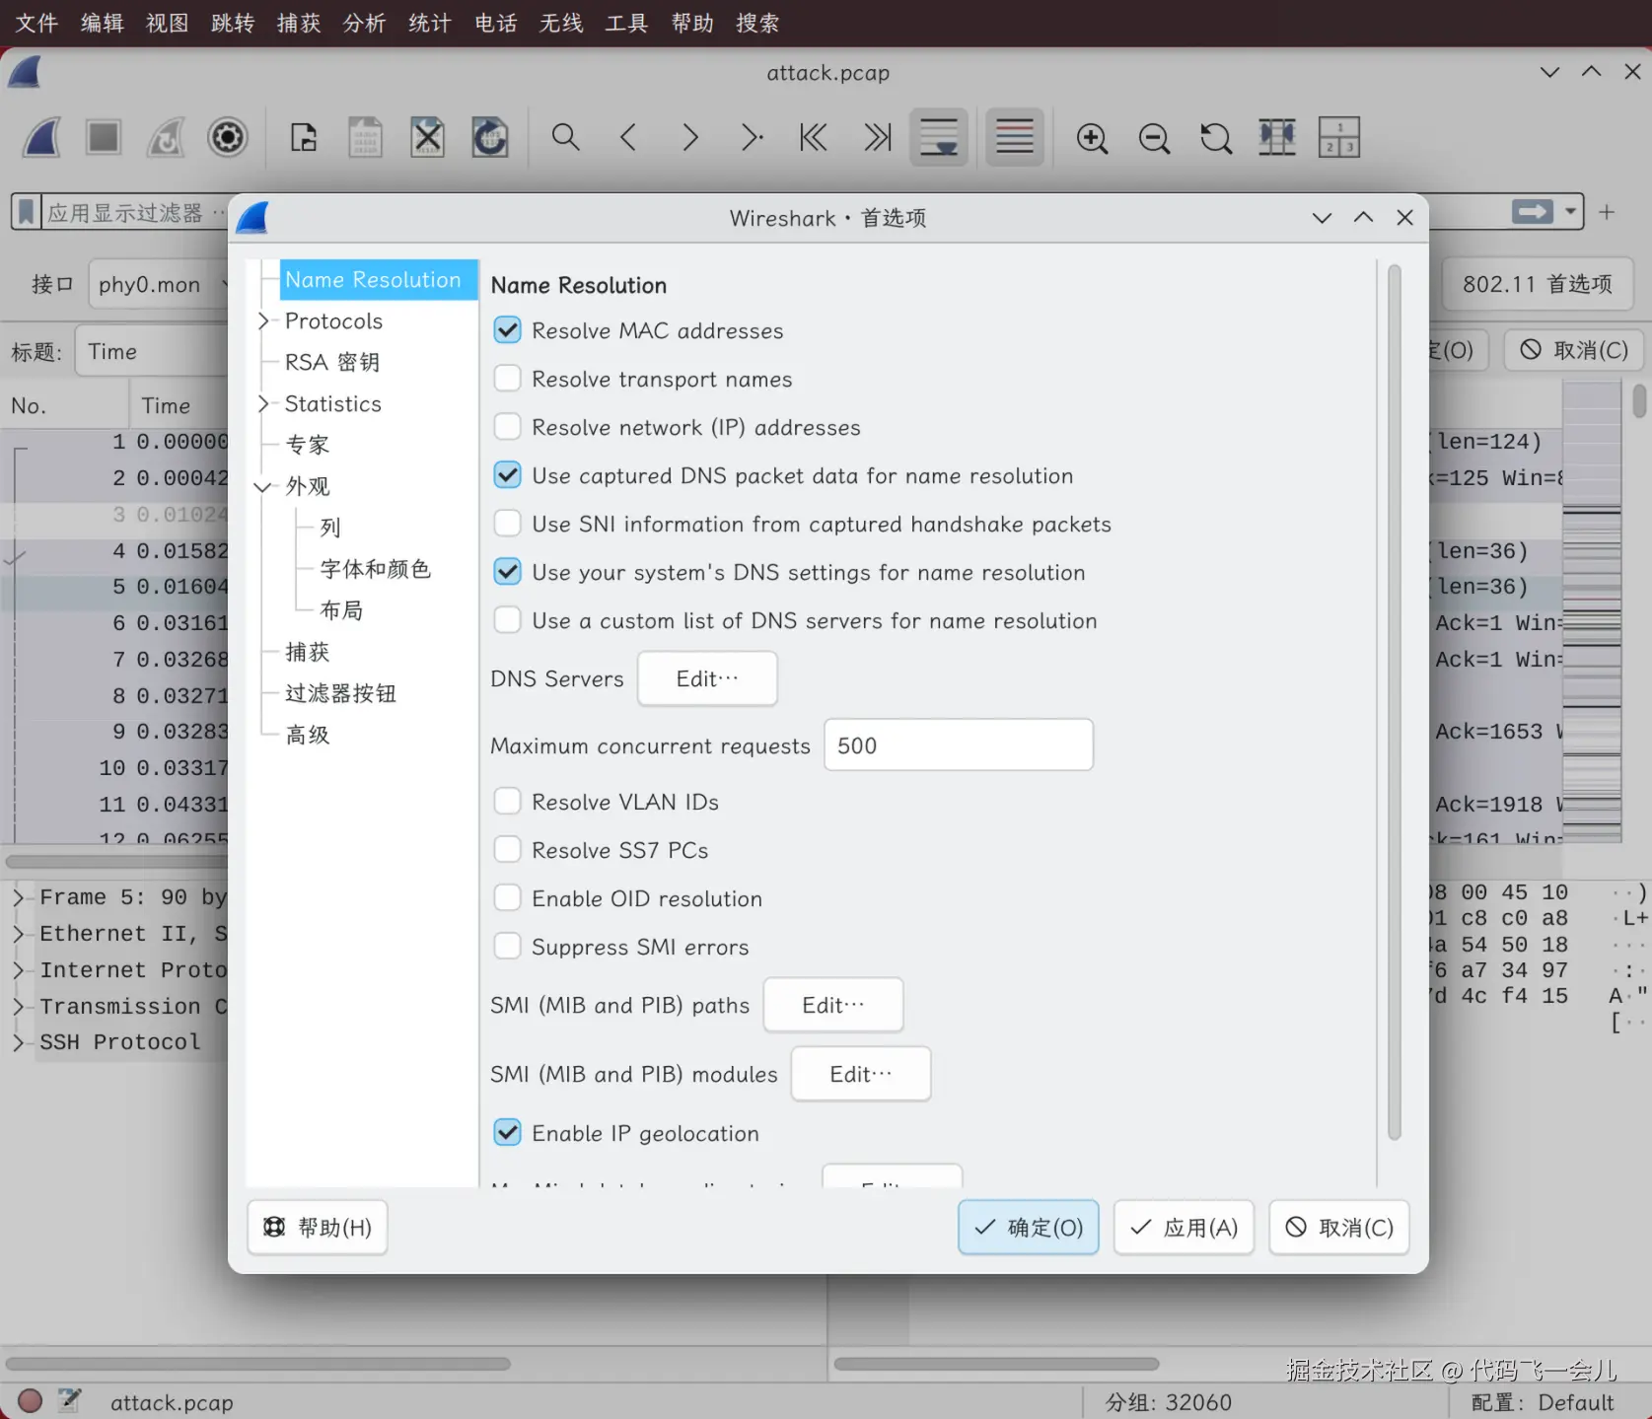The height and width of the screenshot is (1419, 1652).
Task: Check Resolve VLAN IDs
Action: click(507, 801)
